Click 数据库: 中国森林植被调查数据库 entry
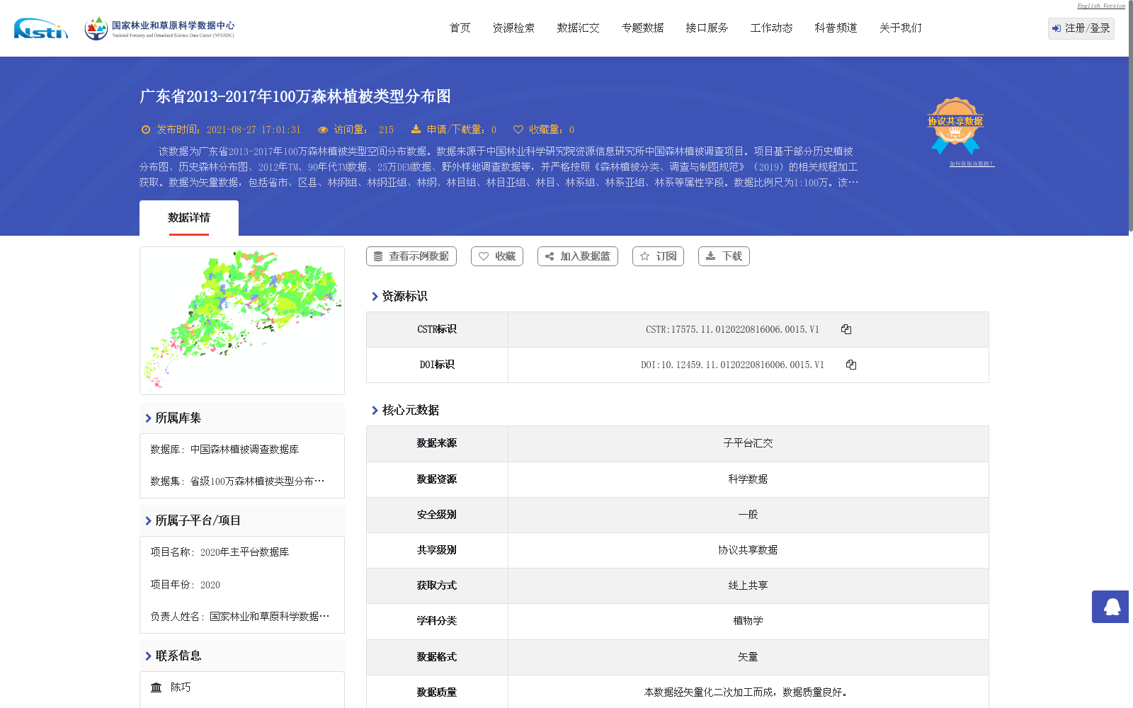1133x708 pixels. (224, 450)
